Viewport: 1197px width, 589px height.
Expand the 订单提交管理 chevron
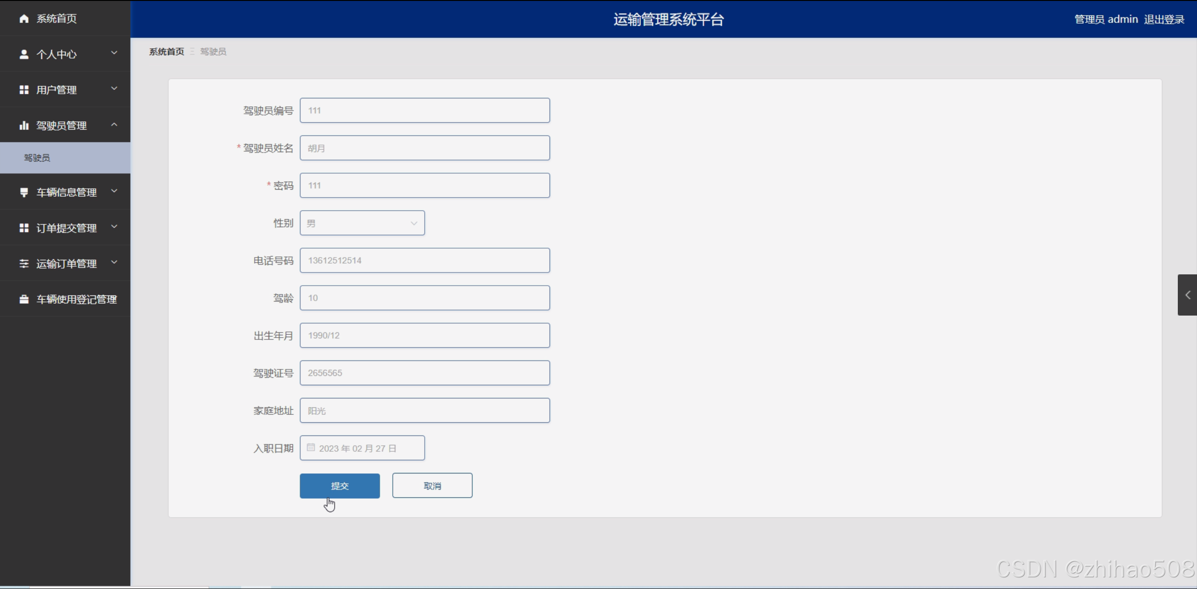coord(114,227)
